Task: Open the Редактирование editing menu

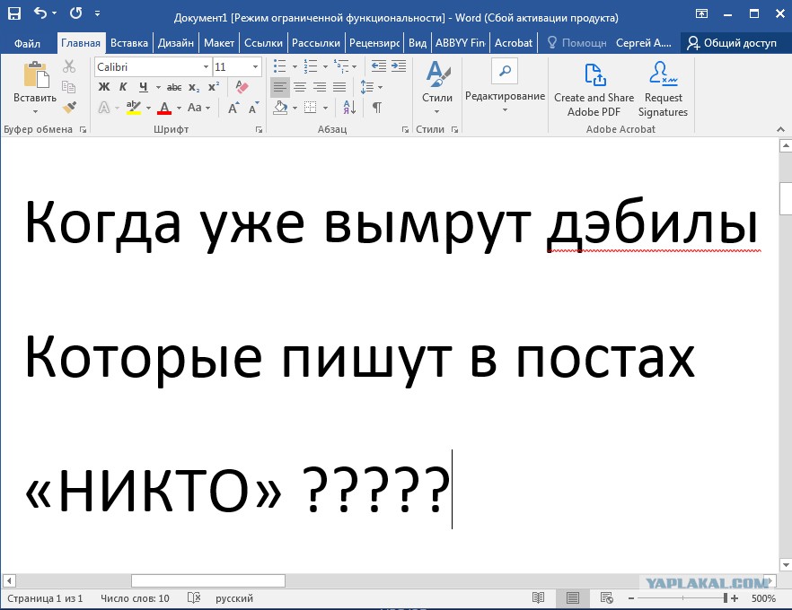Action: tap(505, 86)
